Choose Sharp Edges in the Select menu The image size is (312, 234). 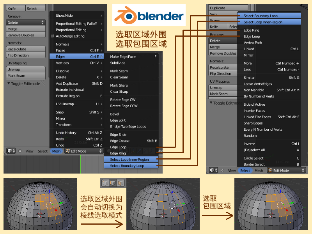269,123
